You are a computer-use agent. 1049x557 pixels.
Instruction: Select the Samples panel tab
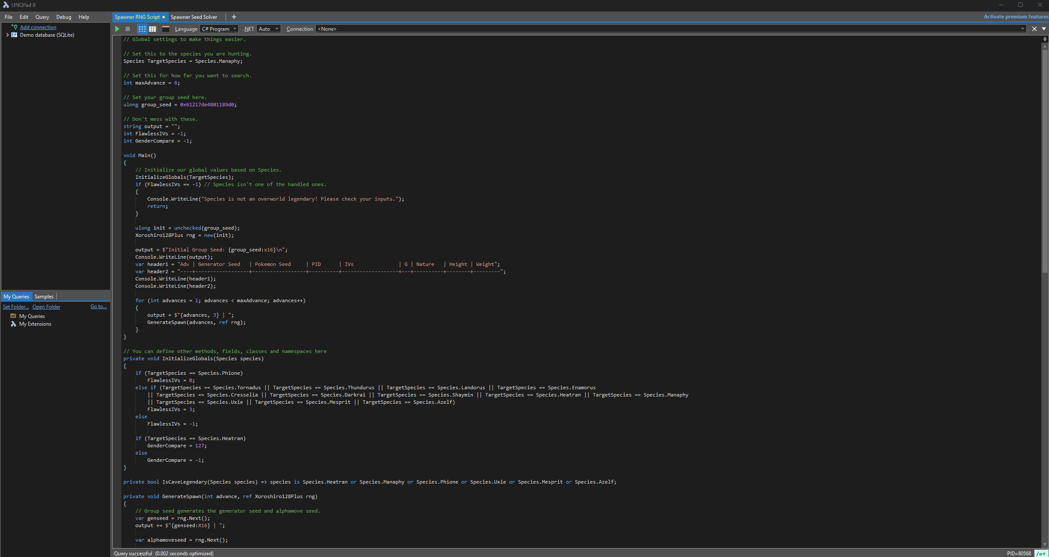click(x=44, y=297)
